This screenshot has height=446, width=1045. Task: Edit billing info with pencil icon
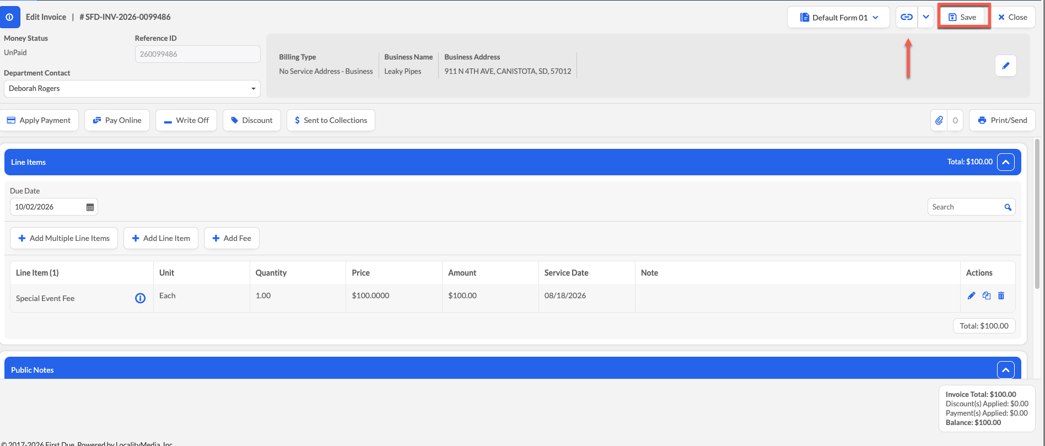pos(1006,66)
